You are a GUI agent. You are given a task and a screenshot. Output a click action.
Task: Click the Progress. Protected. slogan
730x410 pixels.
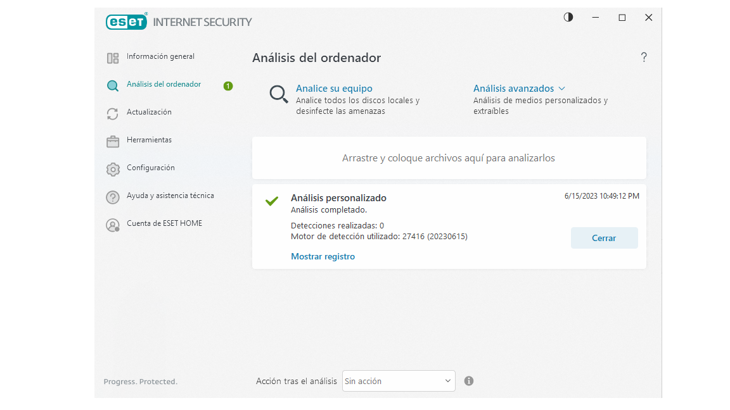(141, 382)
